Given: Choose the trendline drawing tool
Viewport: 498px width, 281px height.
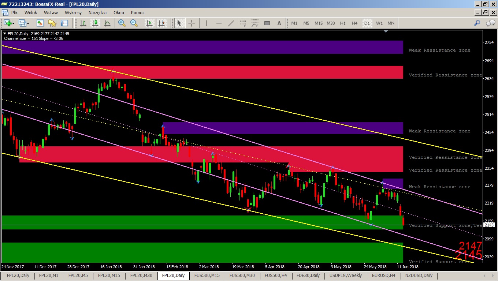Looking at the screenshot, I should coord(231,23).
